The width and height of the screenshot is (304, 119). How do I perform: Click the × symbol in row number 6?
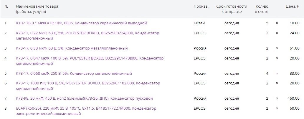click(277, 84)
